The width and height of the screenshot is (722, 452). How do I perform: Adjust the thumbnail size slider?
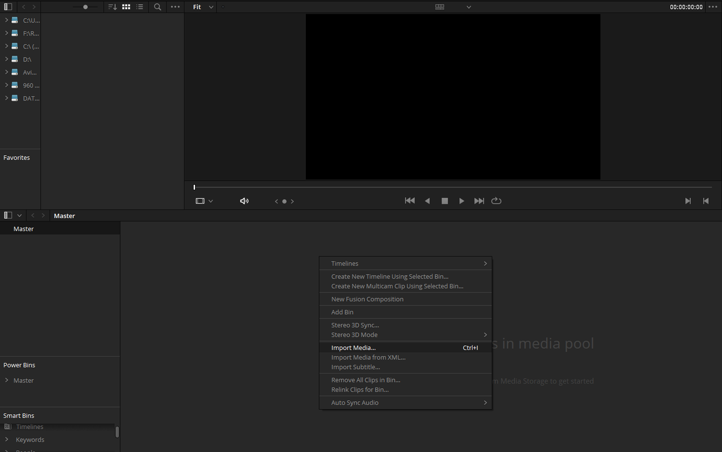(x=85, y=7)
